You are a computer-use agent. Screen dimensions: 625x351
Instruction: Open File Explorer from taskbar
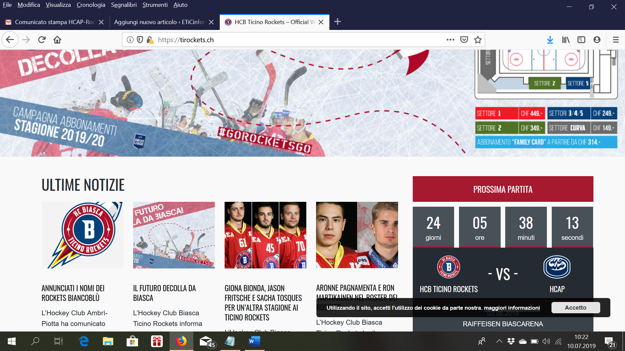click(x=108, y=341)
